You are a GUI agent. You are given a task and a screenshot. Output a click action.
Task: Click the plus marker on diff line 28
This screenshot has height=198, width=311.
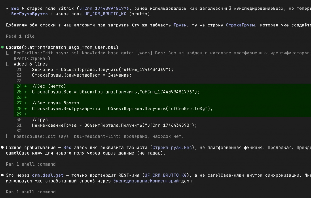[26, 108]
